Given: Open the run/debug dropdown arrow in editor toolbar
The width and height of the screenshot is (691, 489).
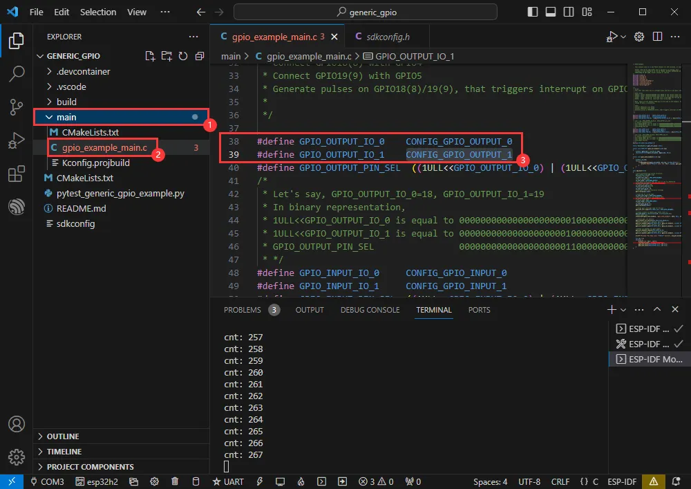Looking at the screenshot, I should click(624, 37).
